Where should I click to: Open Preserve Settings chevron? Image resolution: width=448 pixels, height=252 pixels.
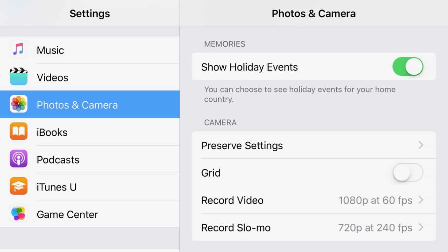point(421,145)
